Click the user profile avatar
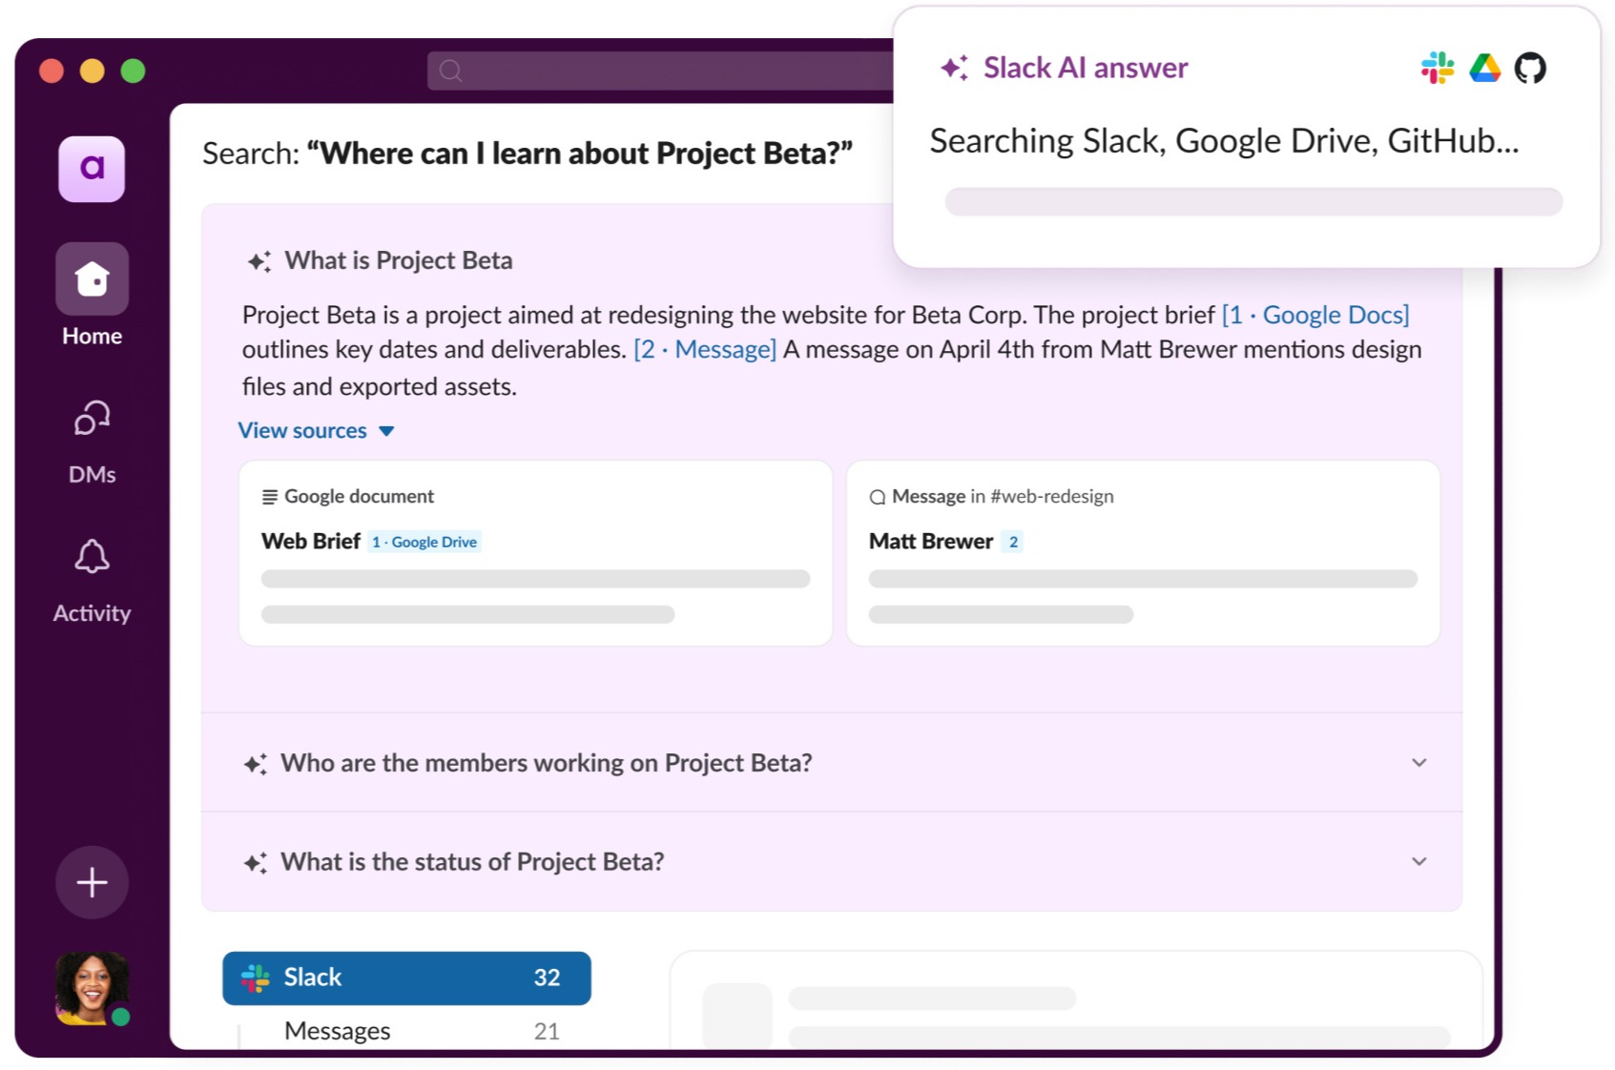Screen dimensions: 1615x1070 click(92, 988)
